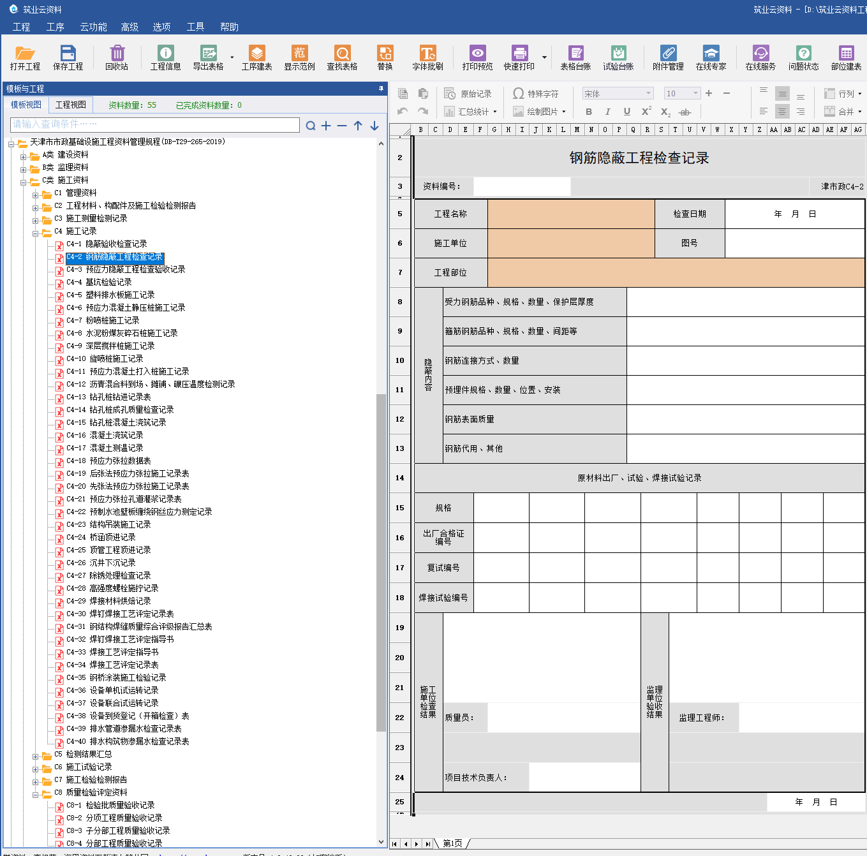Toggle italic formatting

[607, 112]
